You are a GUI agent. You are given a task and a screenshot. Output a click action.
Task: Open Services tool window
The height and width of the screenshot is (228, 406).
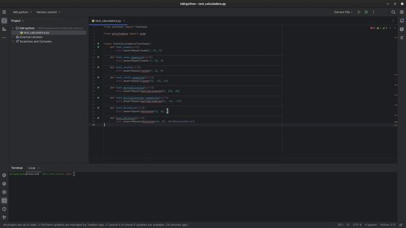click(x=4, y=192)
